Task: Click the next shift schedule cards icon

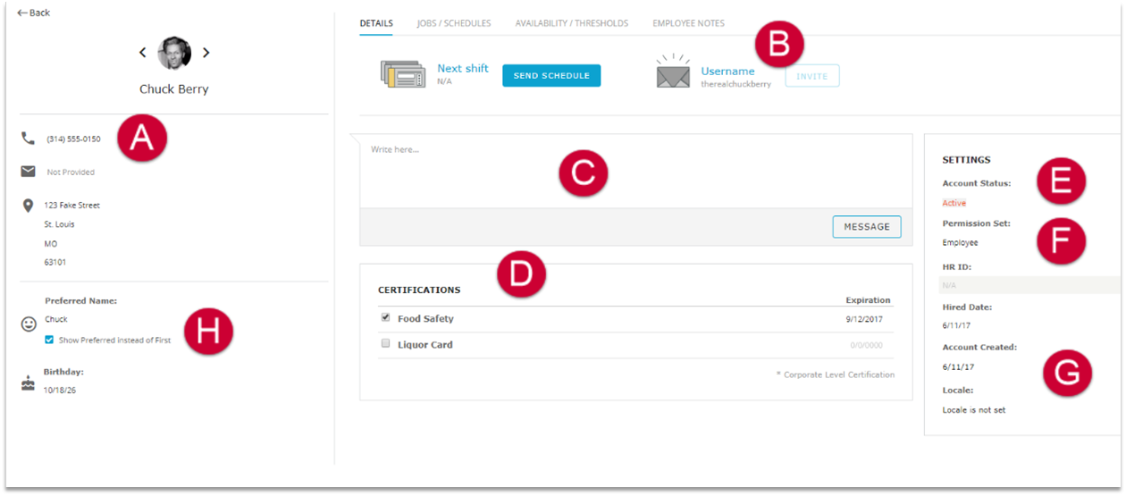Action: tap(402, 74)
